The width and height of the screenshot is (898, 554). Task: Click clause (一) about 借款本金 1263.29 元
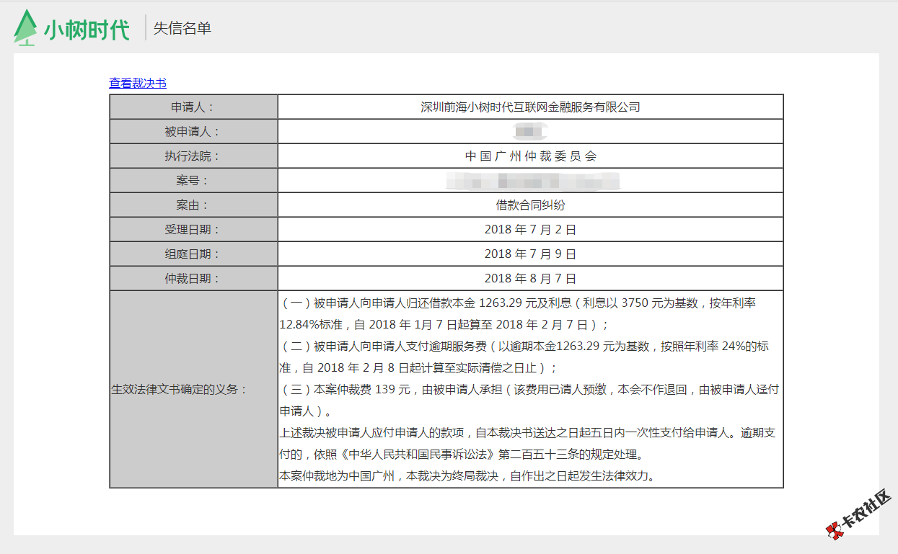pos(518,313)
